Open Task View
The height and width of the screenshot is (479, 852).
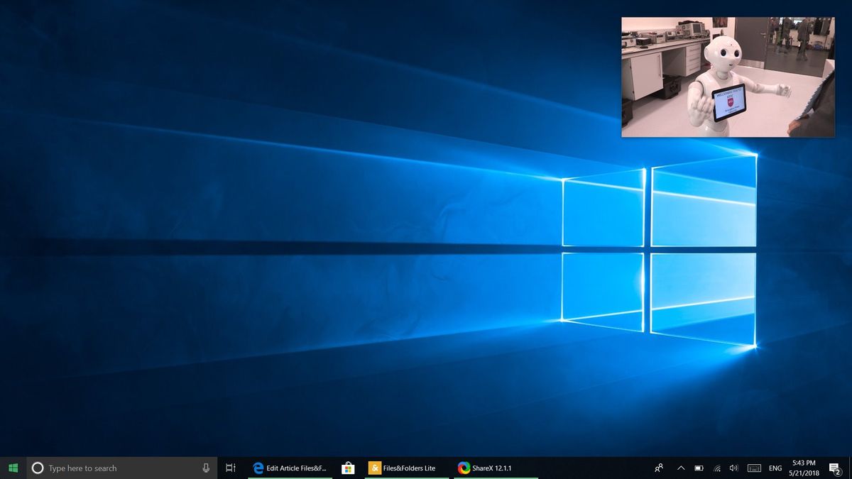(231, 468)
